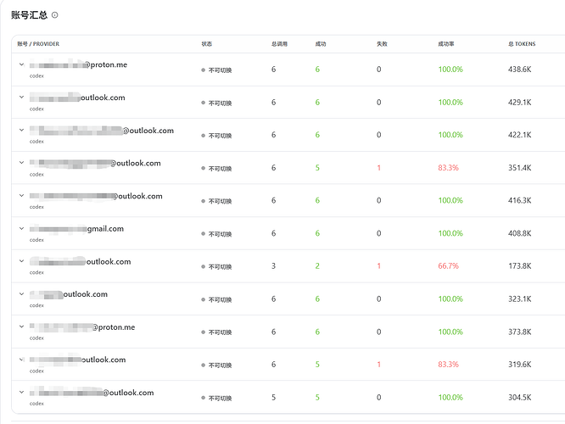The image size is (565, 424).
Task: Click the 状态 column header
Action: [x=206, y=44]
